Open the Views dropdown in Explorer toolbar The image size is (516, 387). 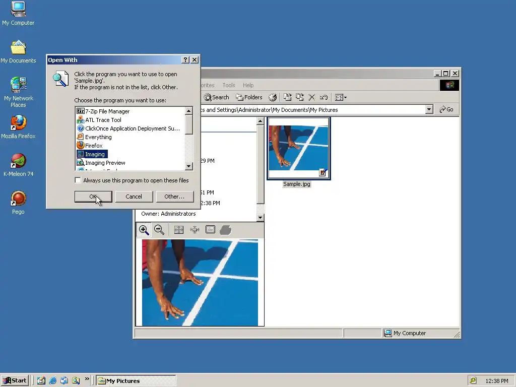click(x=341, y=97)
